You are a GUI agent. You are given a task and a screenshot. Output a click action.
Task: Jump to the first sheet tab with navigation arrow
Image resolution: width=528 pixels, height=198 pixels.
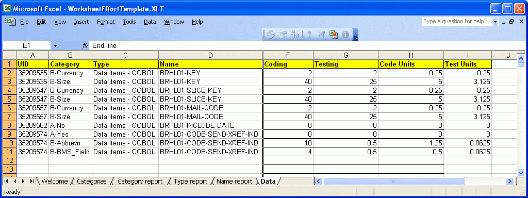point(6,181)
